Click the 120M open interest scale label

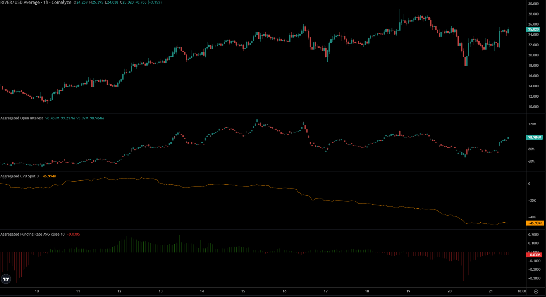click(x=532, y=124)
